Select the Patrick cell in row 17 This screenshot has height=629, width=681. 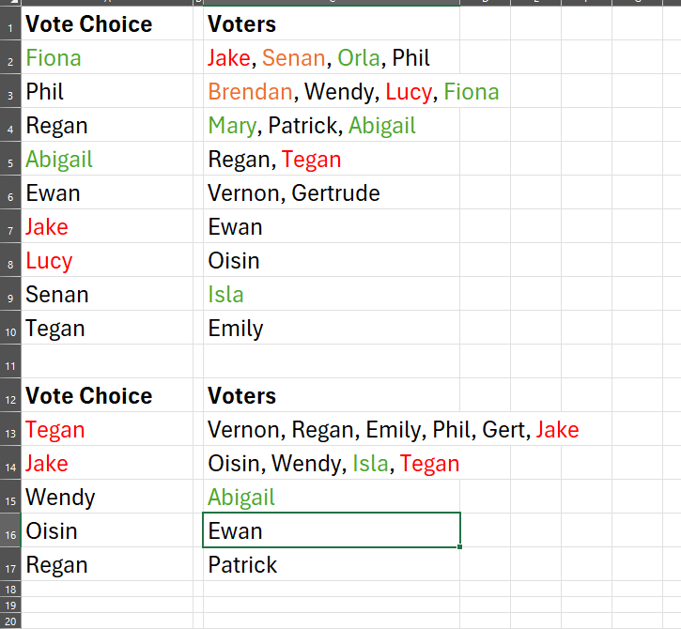click(332, 565)
